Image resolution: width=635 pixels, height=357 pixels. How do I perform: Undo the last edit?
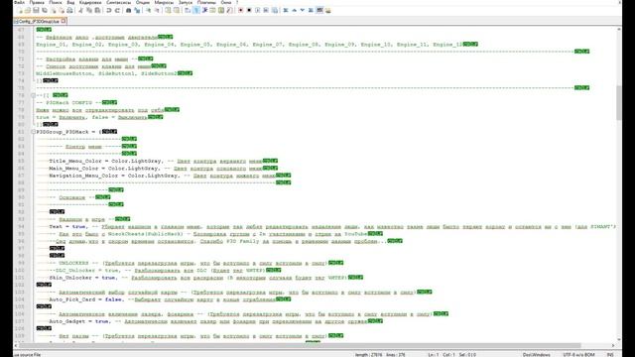pos(108,10)
